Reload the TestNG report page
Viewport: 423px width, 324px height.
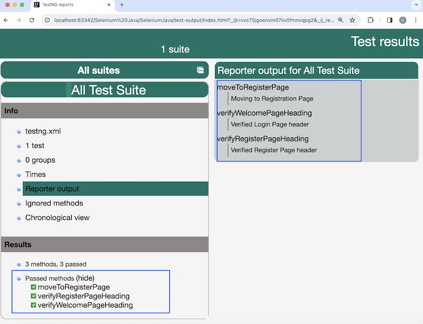coord(32,20)
